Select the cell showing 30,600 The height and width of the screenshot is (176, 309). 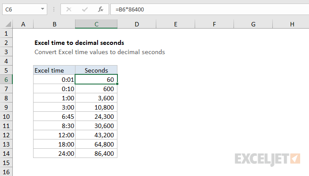pos(96,126)
